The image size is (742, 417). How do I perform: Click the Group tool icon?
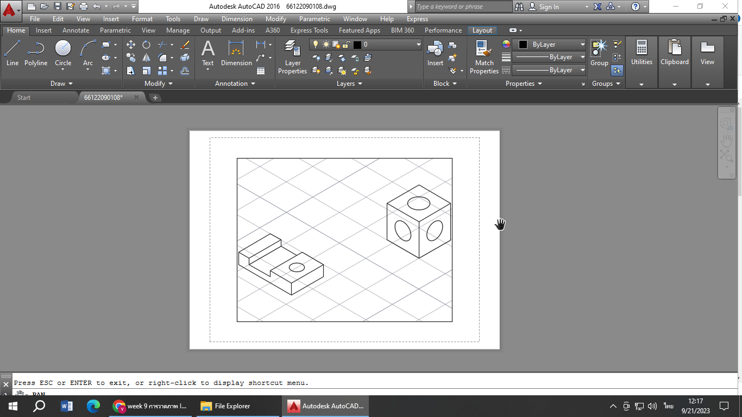(599, 53)
